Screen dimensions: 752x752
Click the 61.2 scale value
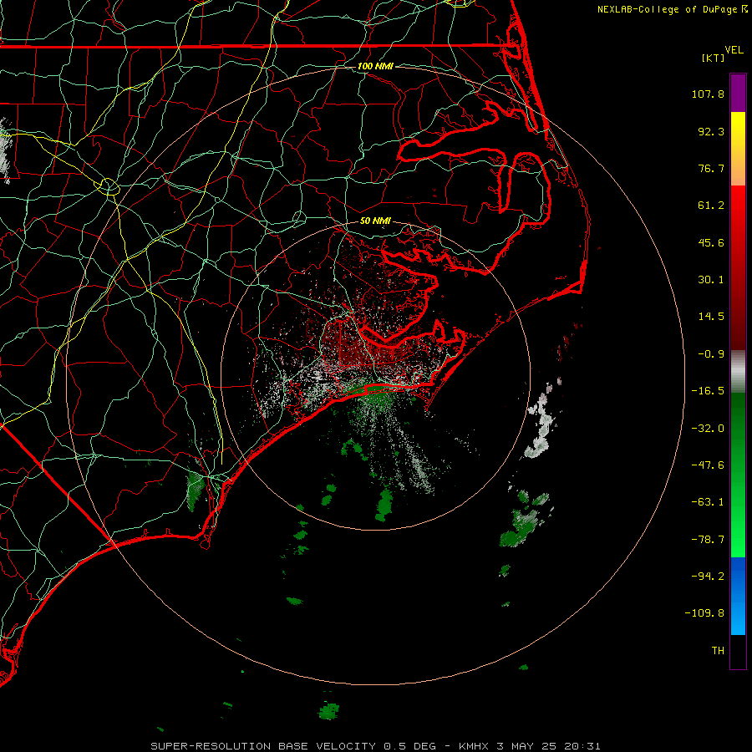pos(711,206)
